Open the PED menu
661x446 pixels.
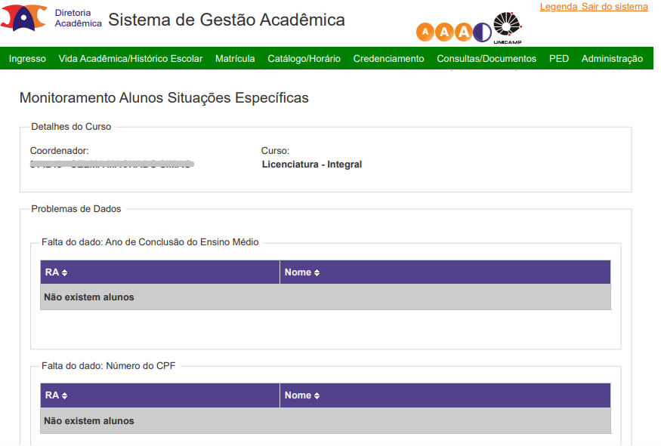tap(559, 59)
